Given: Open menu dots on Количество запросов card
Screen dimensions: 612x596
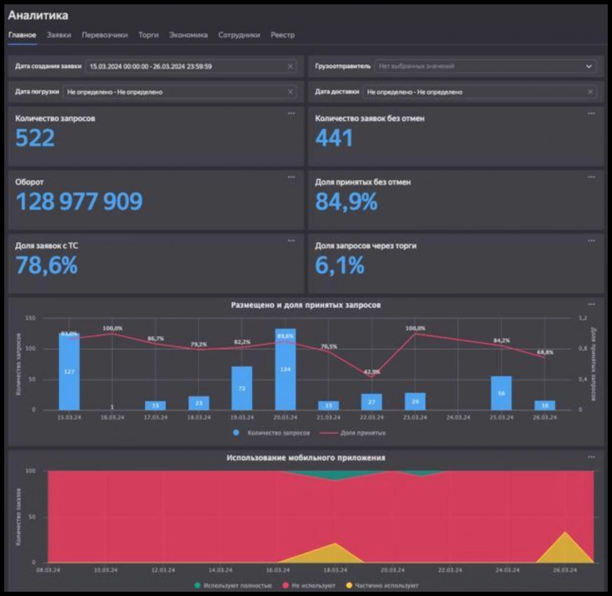Looking at the screenshot, I should (291, 114).
